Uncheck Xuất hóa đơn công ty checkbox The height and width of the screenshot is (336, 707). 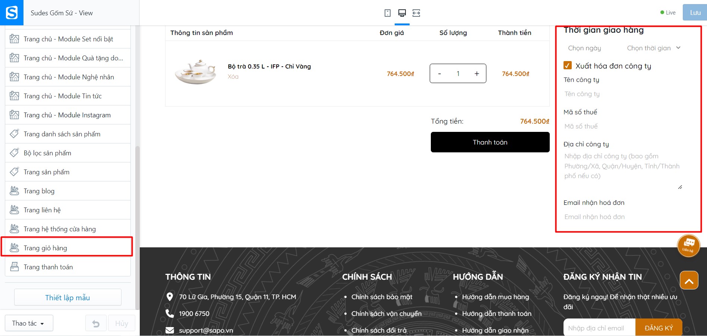pyautogui.click(x=567, y=66)
